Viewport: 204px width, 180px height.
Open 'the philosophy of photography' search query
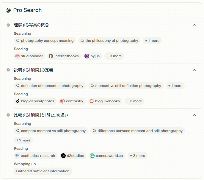[x=109, y=41]
